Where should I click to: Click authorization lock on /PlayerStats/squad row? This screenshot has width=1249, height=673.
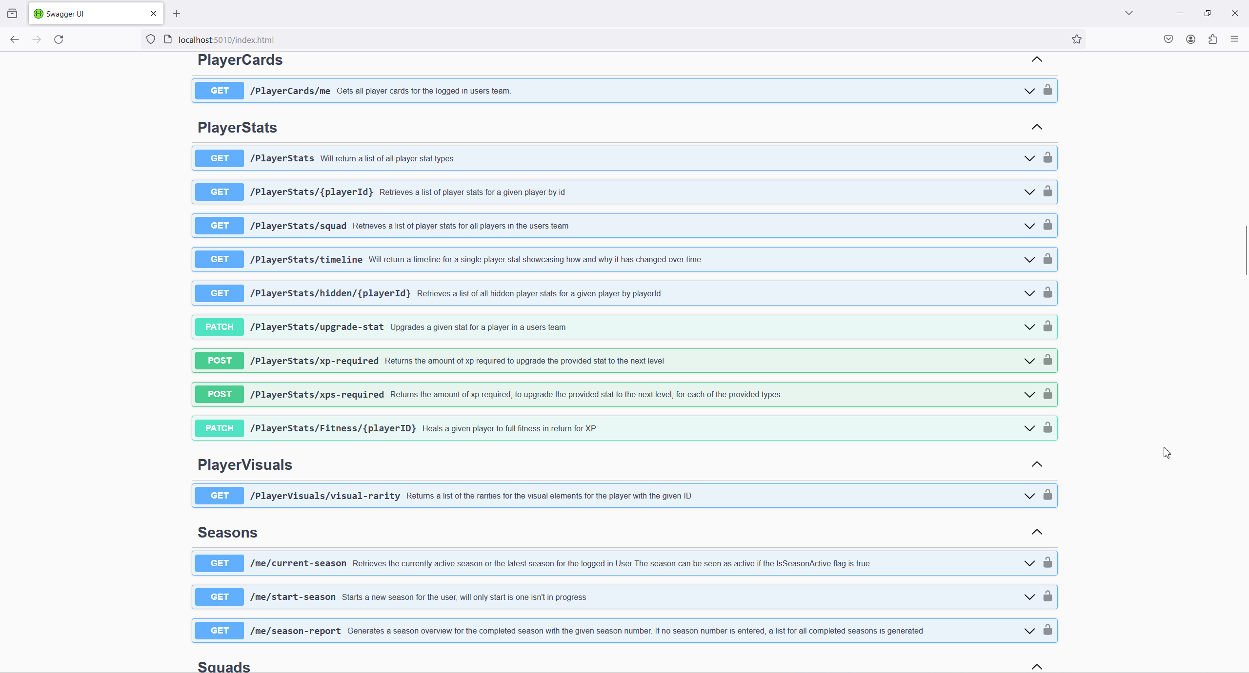tap(1047, 225)
